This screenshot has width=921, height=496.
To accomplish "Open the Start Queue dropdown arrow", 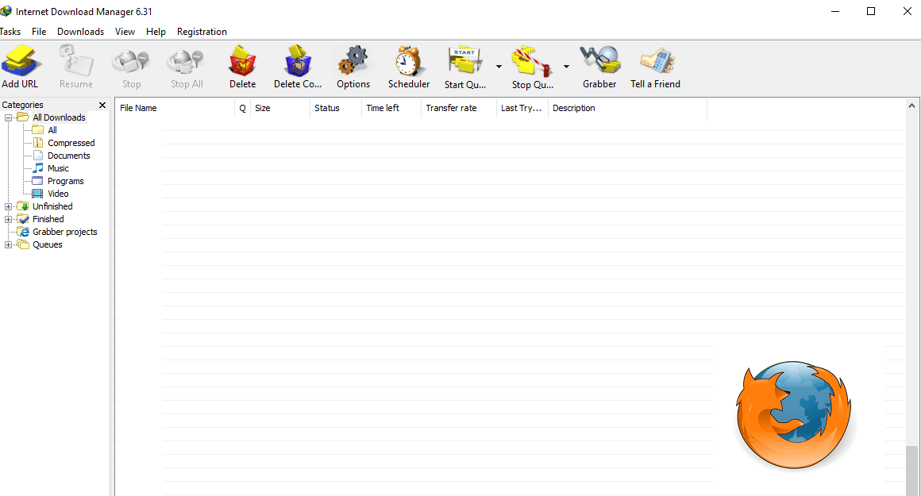I will point(499,67).
